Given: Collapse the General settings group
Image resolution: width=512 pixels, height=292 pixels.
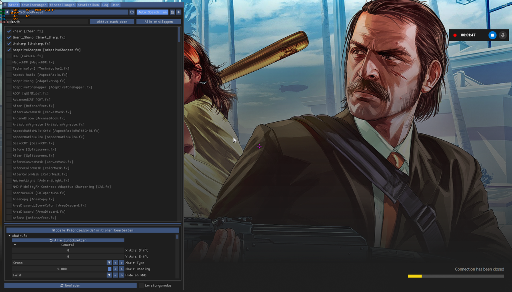Looking at the screenshot, I should coord(15,244).
